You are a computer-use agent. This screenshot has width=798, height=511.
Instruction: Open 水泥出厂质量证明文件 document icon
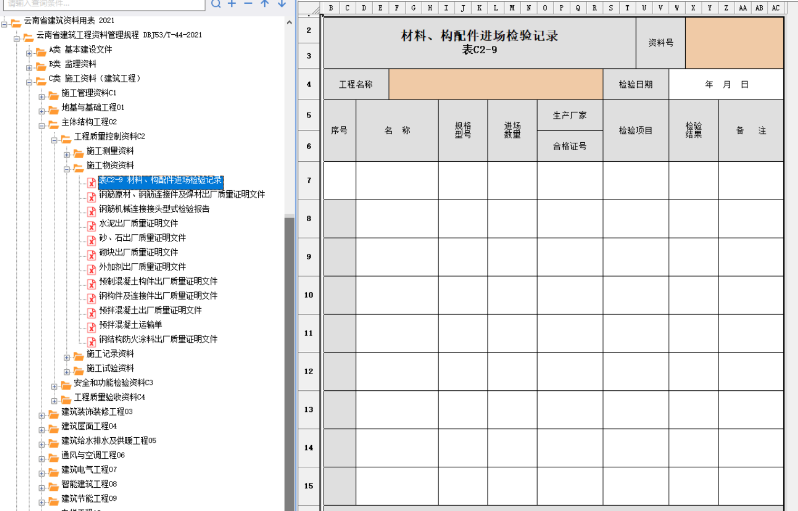[92, 226]
